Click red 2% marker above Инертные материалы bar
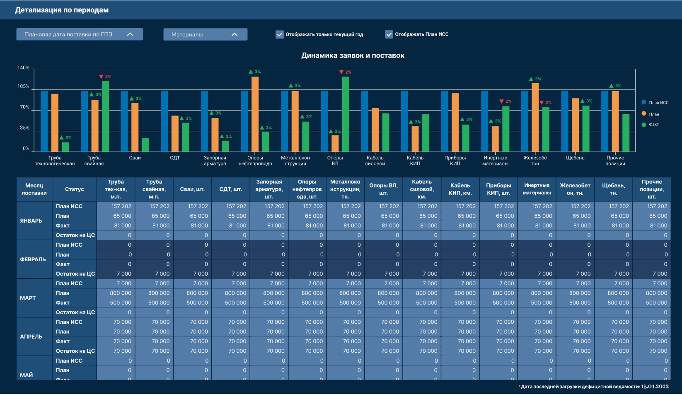 505,101
